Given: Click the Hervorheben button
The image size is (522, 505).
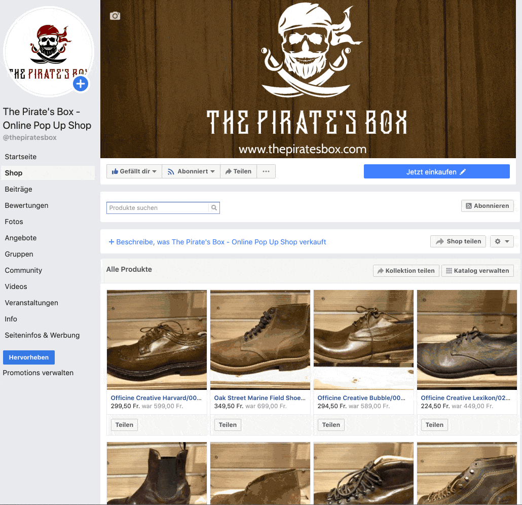Looking at the screenshot, I should point(28,357).
